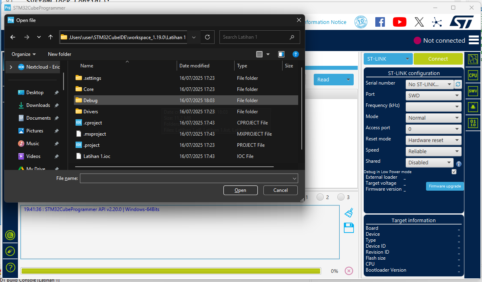Screen dimensions: 482x282
Task: Enable Debug in Low Power mode
Action: point(454,172)
